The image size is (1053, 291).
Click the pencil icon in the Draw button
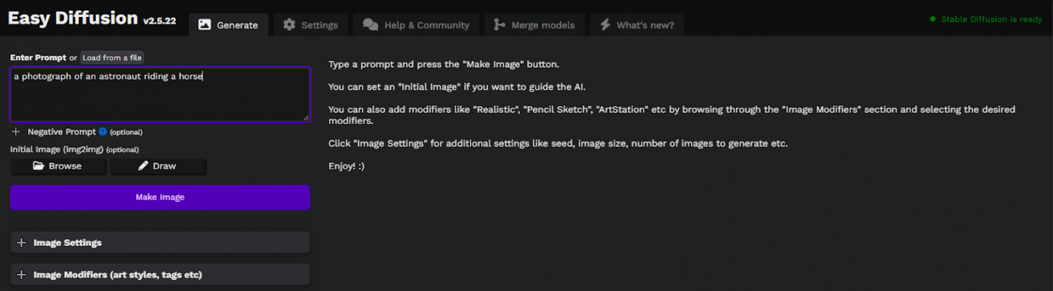tap(144, 166)
